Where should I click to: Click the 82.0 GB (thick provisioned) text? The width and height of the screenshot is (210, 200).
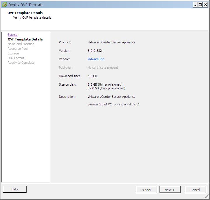[106, 88]
